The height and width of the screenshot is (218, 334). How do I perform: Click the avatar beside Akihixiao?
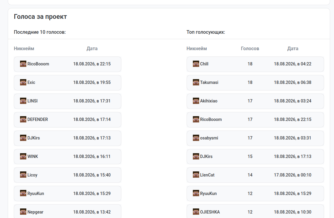click(196, 101)
